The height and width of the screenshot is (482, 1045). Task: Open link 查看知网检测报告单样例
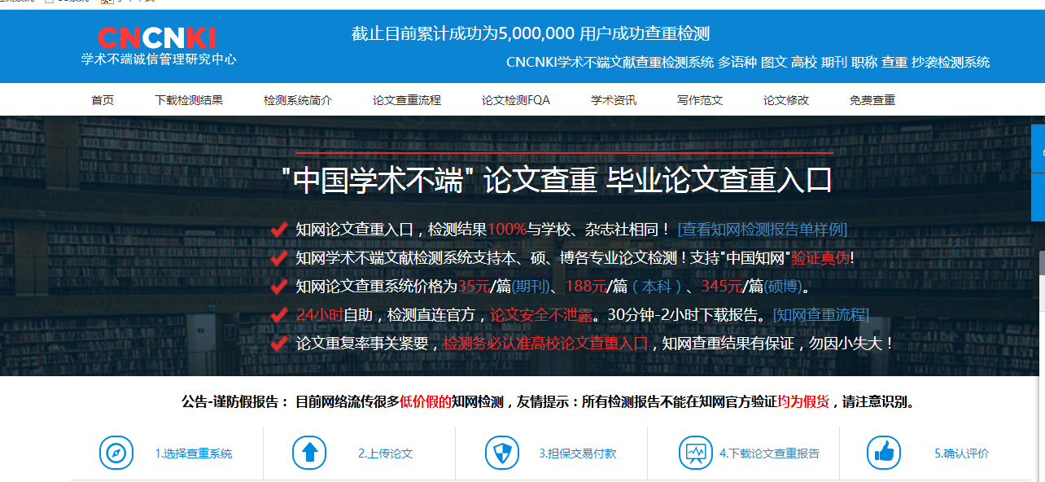pyautogui.click(x=763, y=230)
